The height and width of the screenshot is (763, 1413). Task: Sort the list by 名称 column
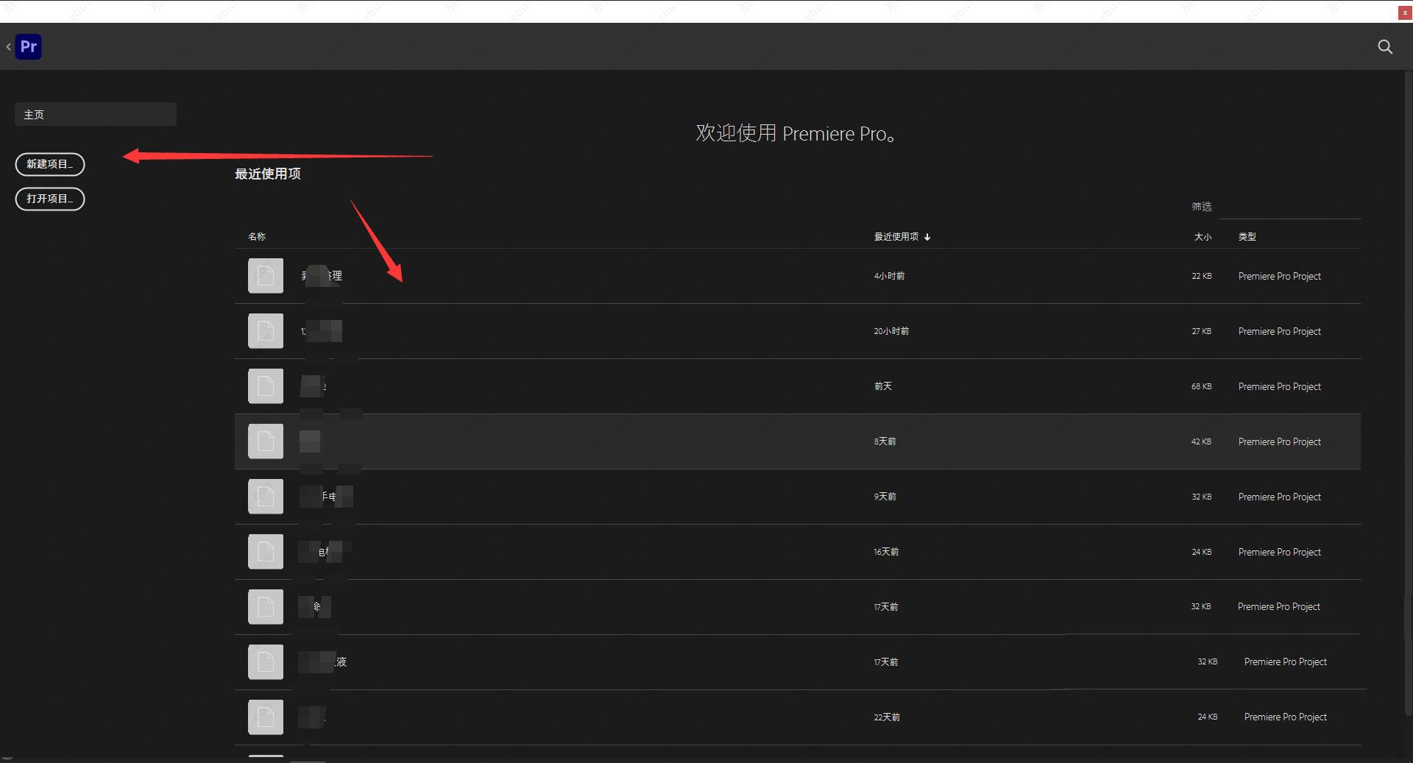257,237
